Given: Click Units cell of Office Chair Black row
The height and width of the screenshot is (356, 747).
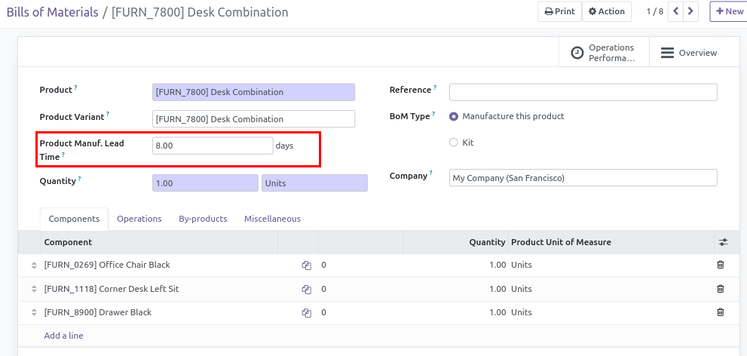Looking at the screenshot, I should click(x=522, y=265).
